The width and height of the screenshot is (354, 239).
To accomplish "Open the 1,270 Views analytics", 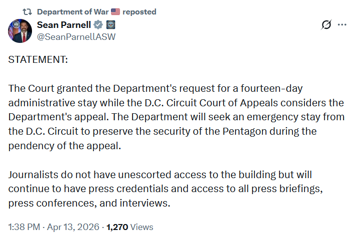I will pyautogui.click(x=130, y=227).
